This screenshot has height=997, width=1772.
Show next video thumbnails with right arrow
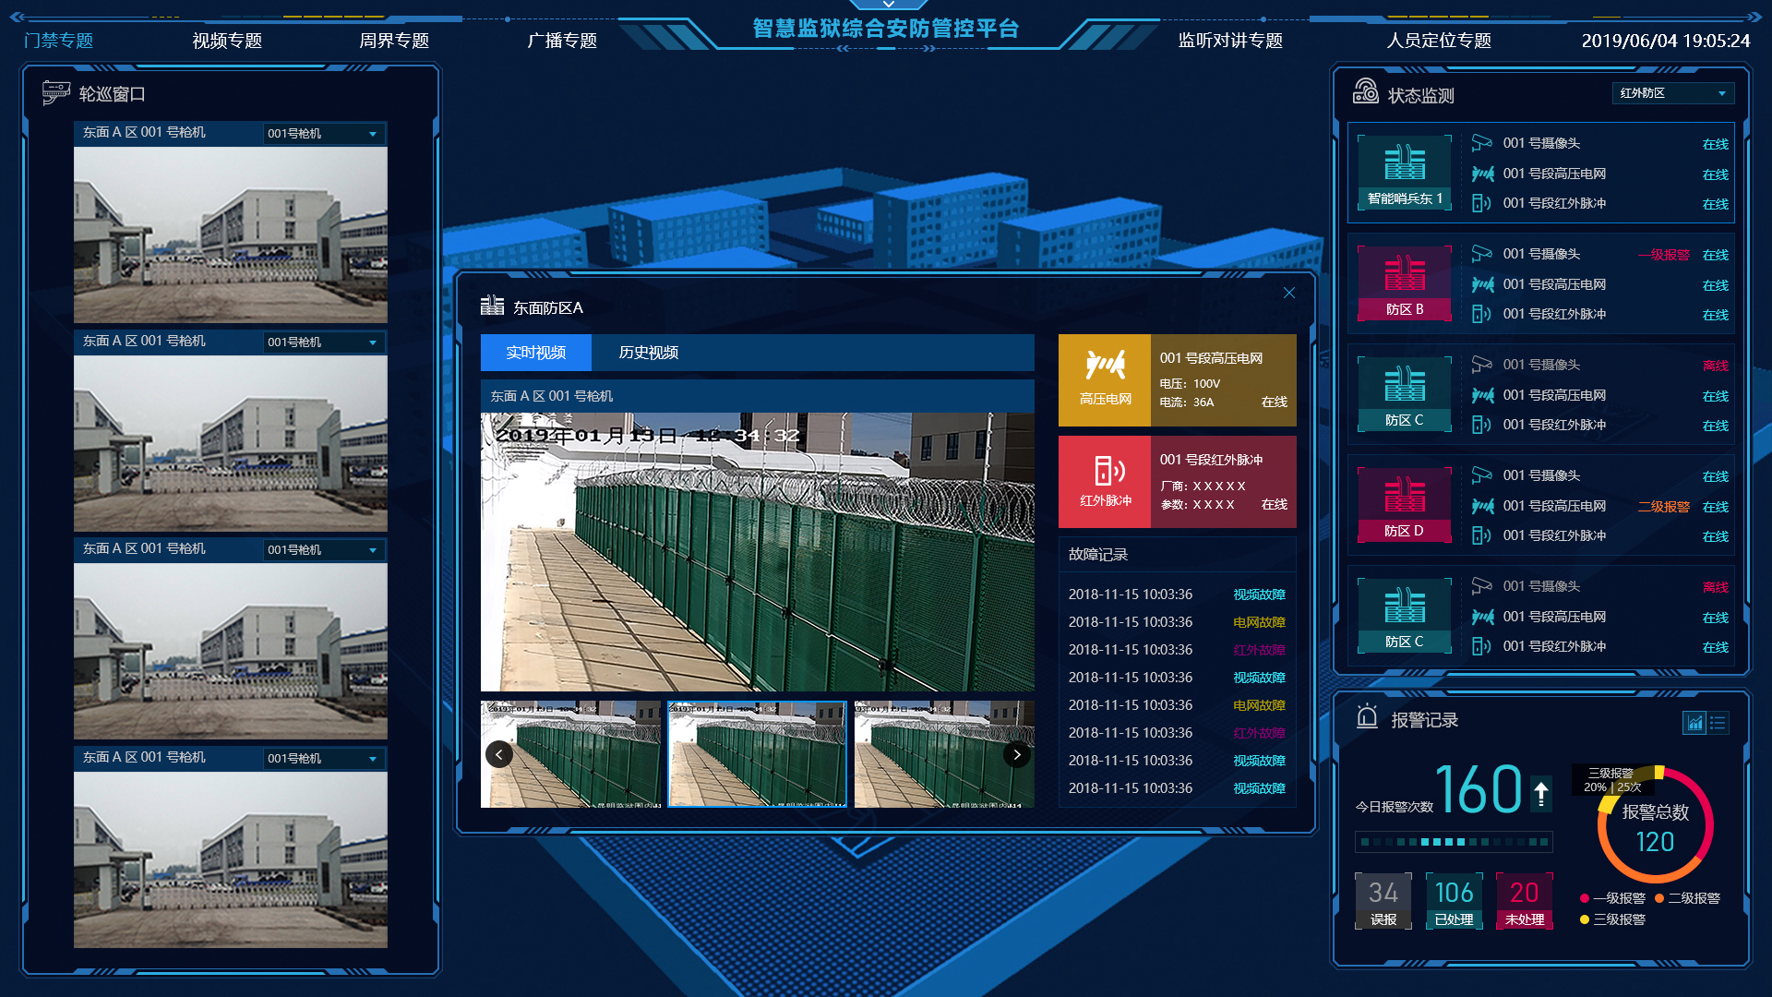click(x=1016, y=754)
